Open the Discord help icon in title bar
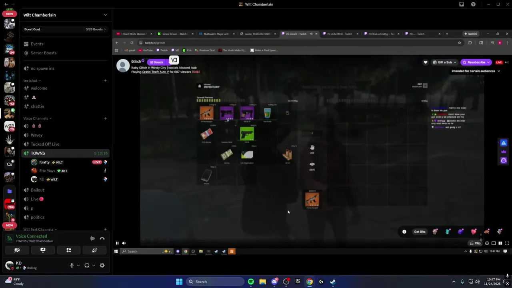Screen dimensions: 512x288 coord(473,4)
